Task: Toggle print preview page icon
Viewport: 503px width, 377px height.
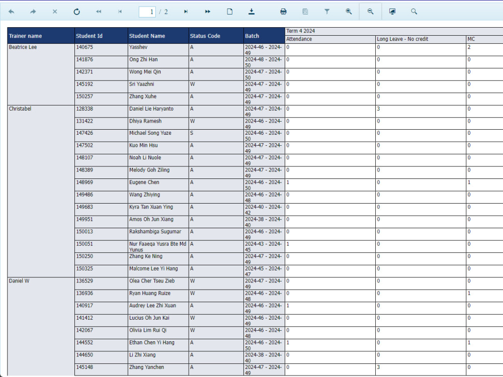Action: pos(230,12)
